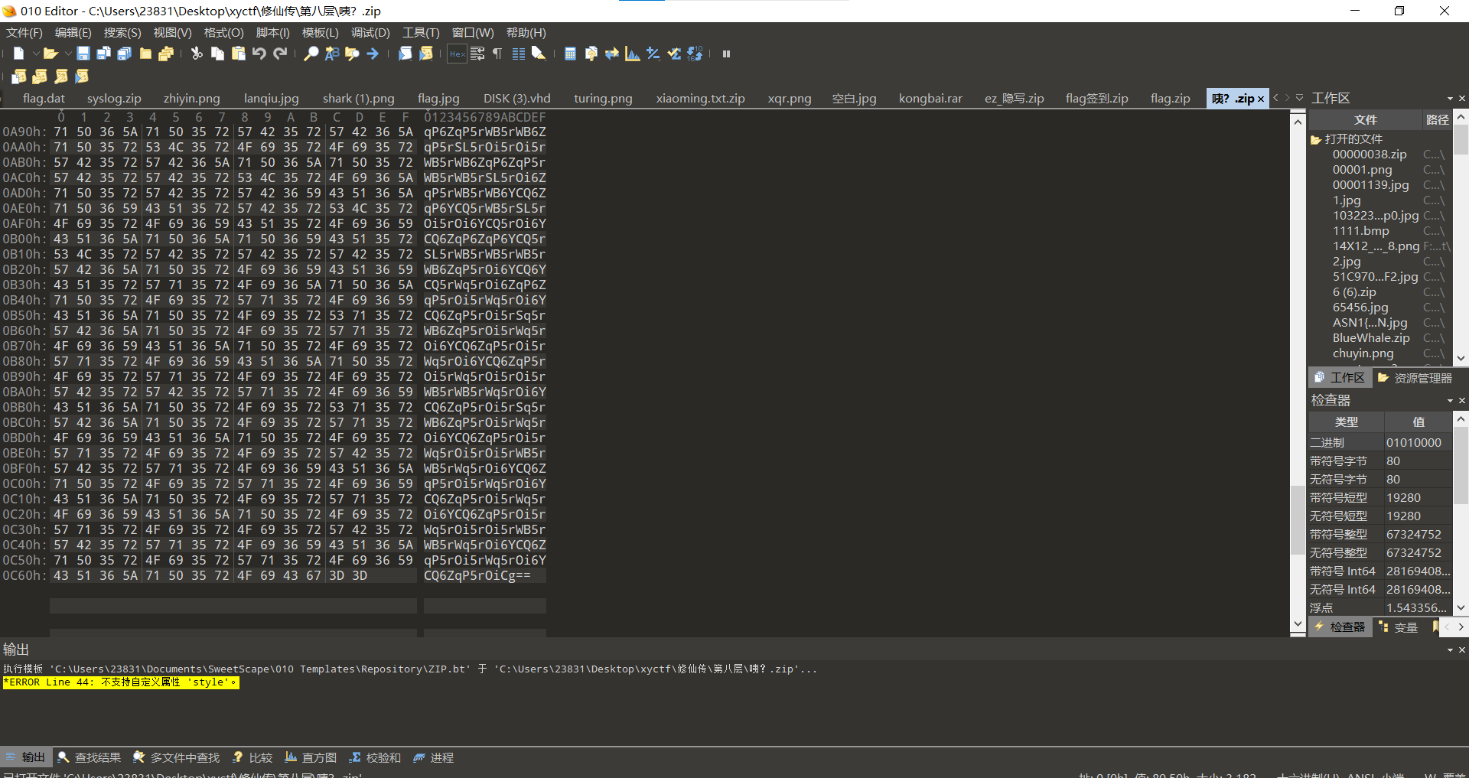
Task: Open Find in Files icon
Action: 352,54
